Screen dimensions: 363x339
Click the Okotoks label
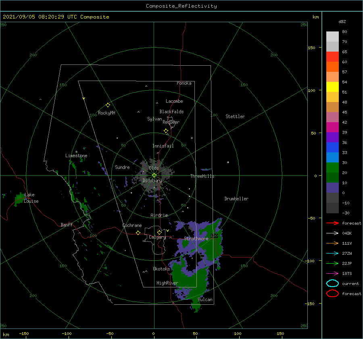coord(161,269)
